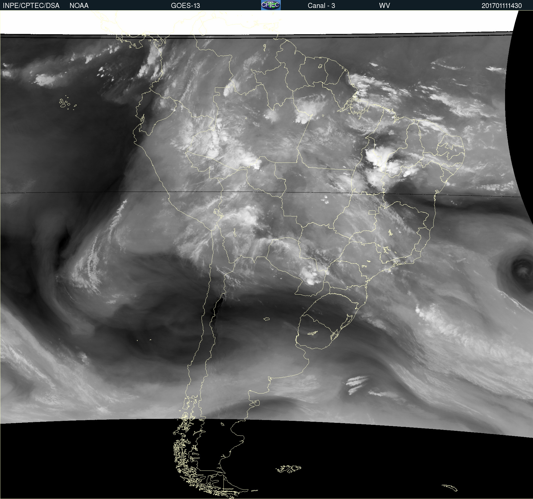Click the CPTEC logo in header

(270, 5)
